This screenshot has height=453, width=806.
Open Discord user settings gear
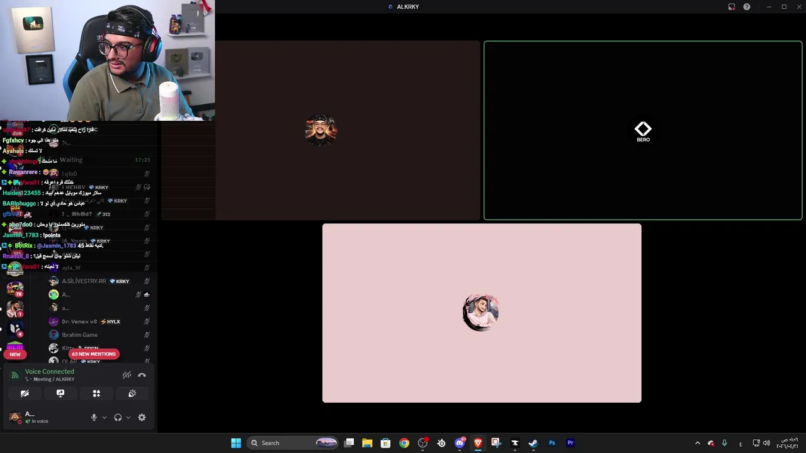142,417
